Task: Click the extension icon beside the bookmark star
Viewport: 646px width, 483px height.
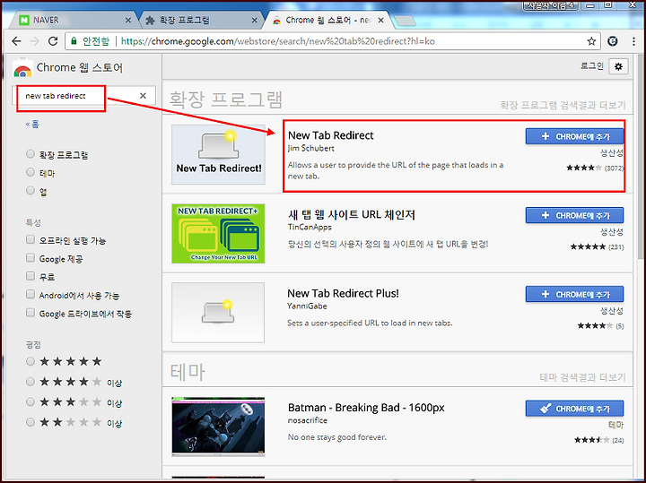Action: click(x=613, y=41)
